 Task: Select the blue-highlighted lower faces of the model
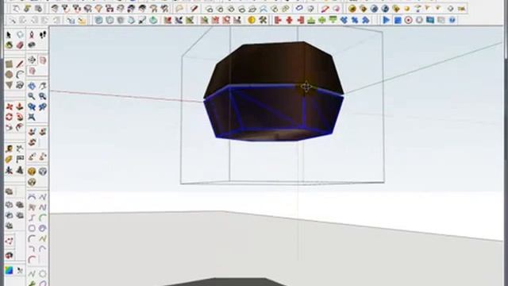tap(274, 113)
